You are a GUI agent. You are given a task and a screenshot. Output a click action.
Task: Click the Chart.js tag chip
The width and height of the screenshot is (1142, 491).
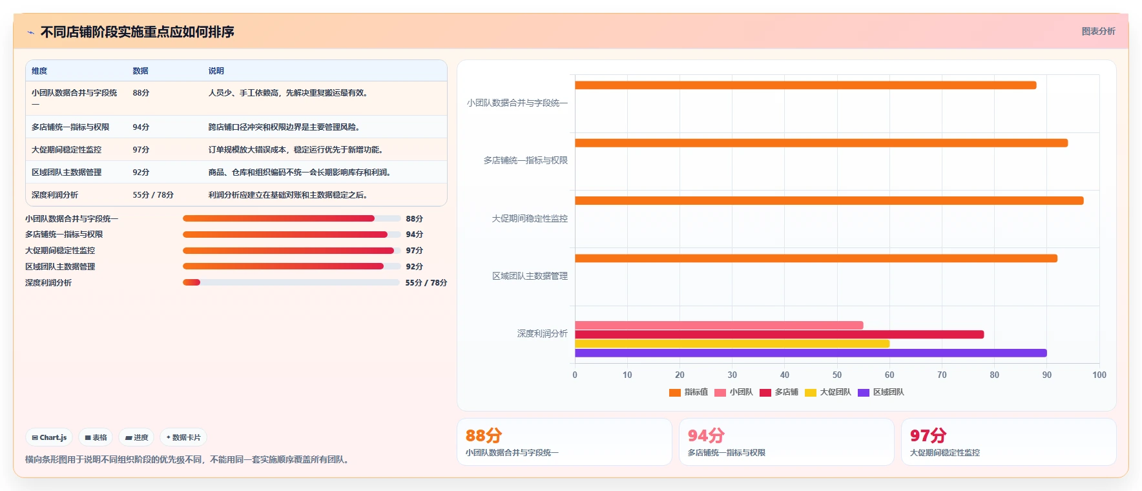click(x=49, y=437)
